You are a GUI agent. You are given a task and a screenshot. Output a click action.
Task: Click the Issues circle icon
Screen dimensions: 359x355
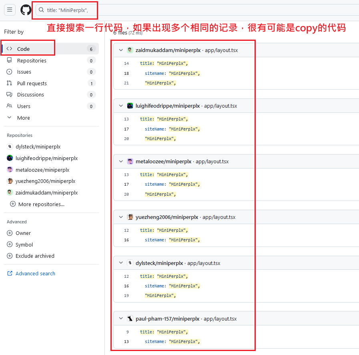coord(9,72)
